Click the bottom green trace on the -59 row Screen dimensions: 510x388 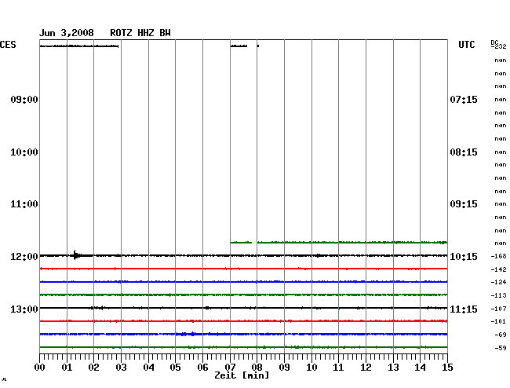[x=243, y=347]
